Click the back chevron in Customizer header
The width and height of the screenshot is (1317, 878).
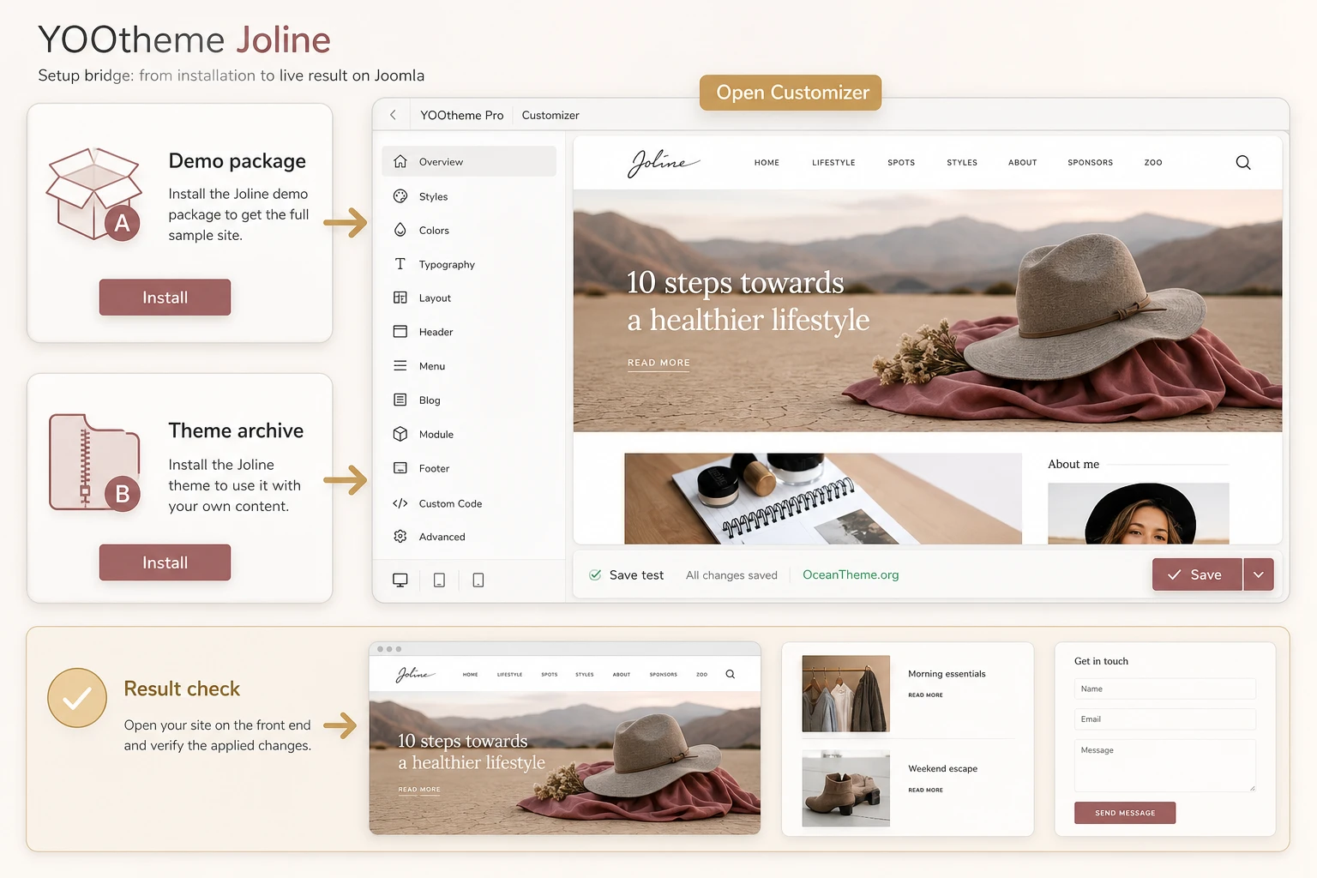[393, 115]
